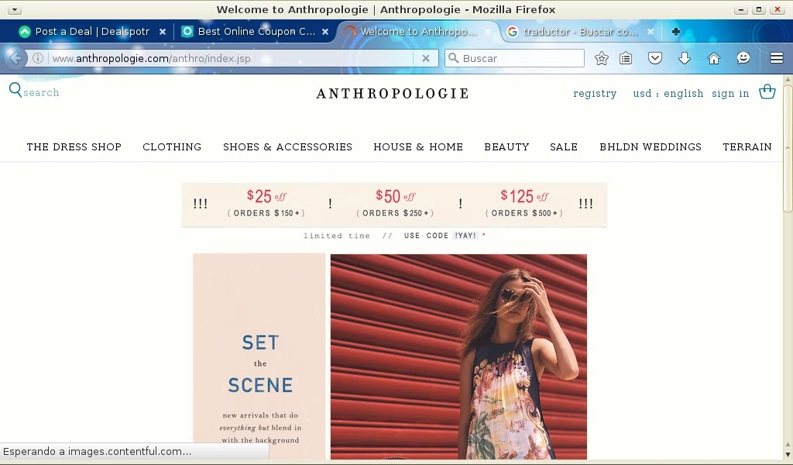Click the model in floral dress image
Screen dimensions: 793x465
click(x=458, y=356)
